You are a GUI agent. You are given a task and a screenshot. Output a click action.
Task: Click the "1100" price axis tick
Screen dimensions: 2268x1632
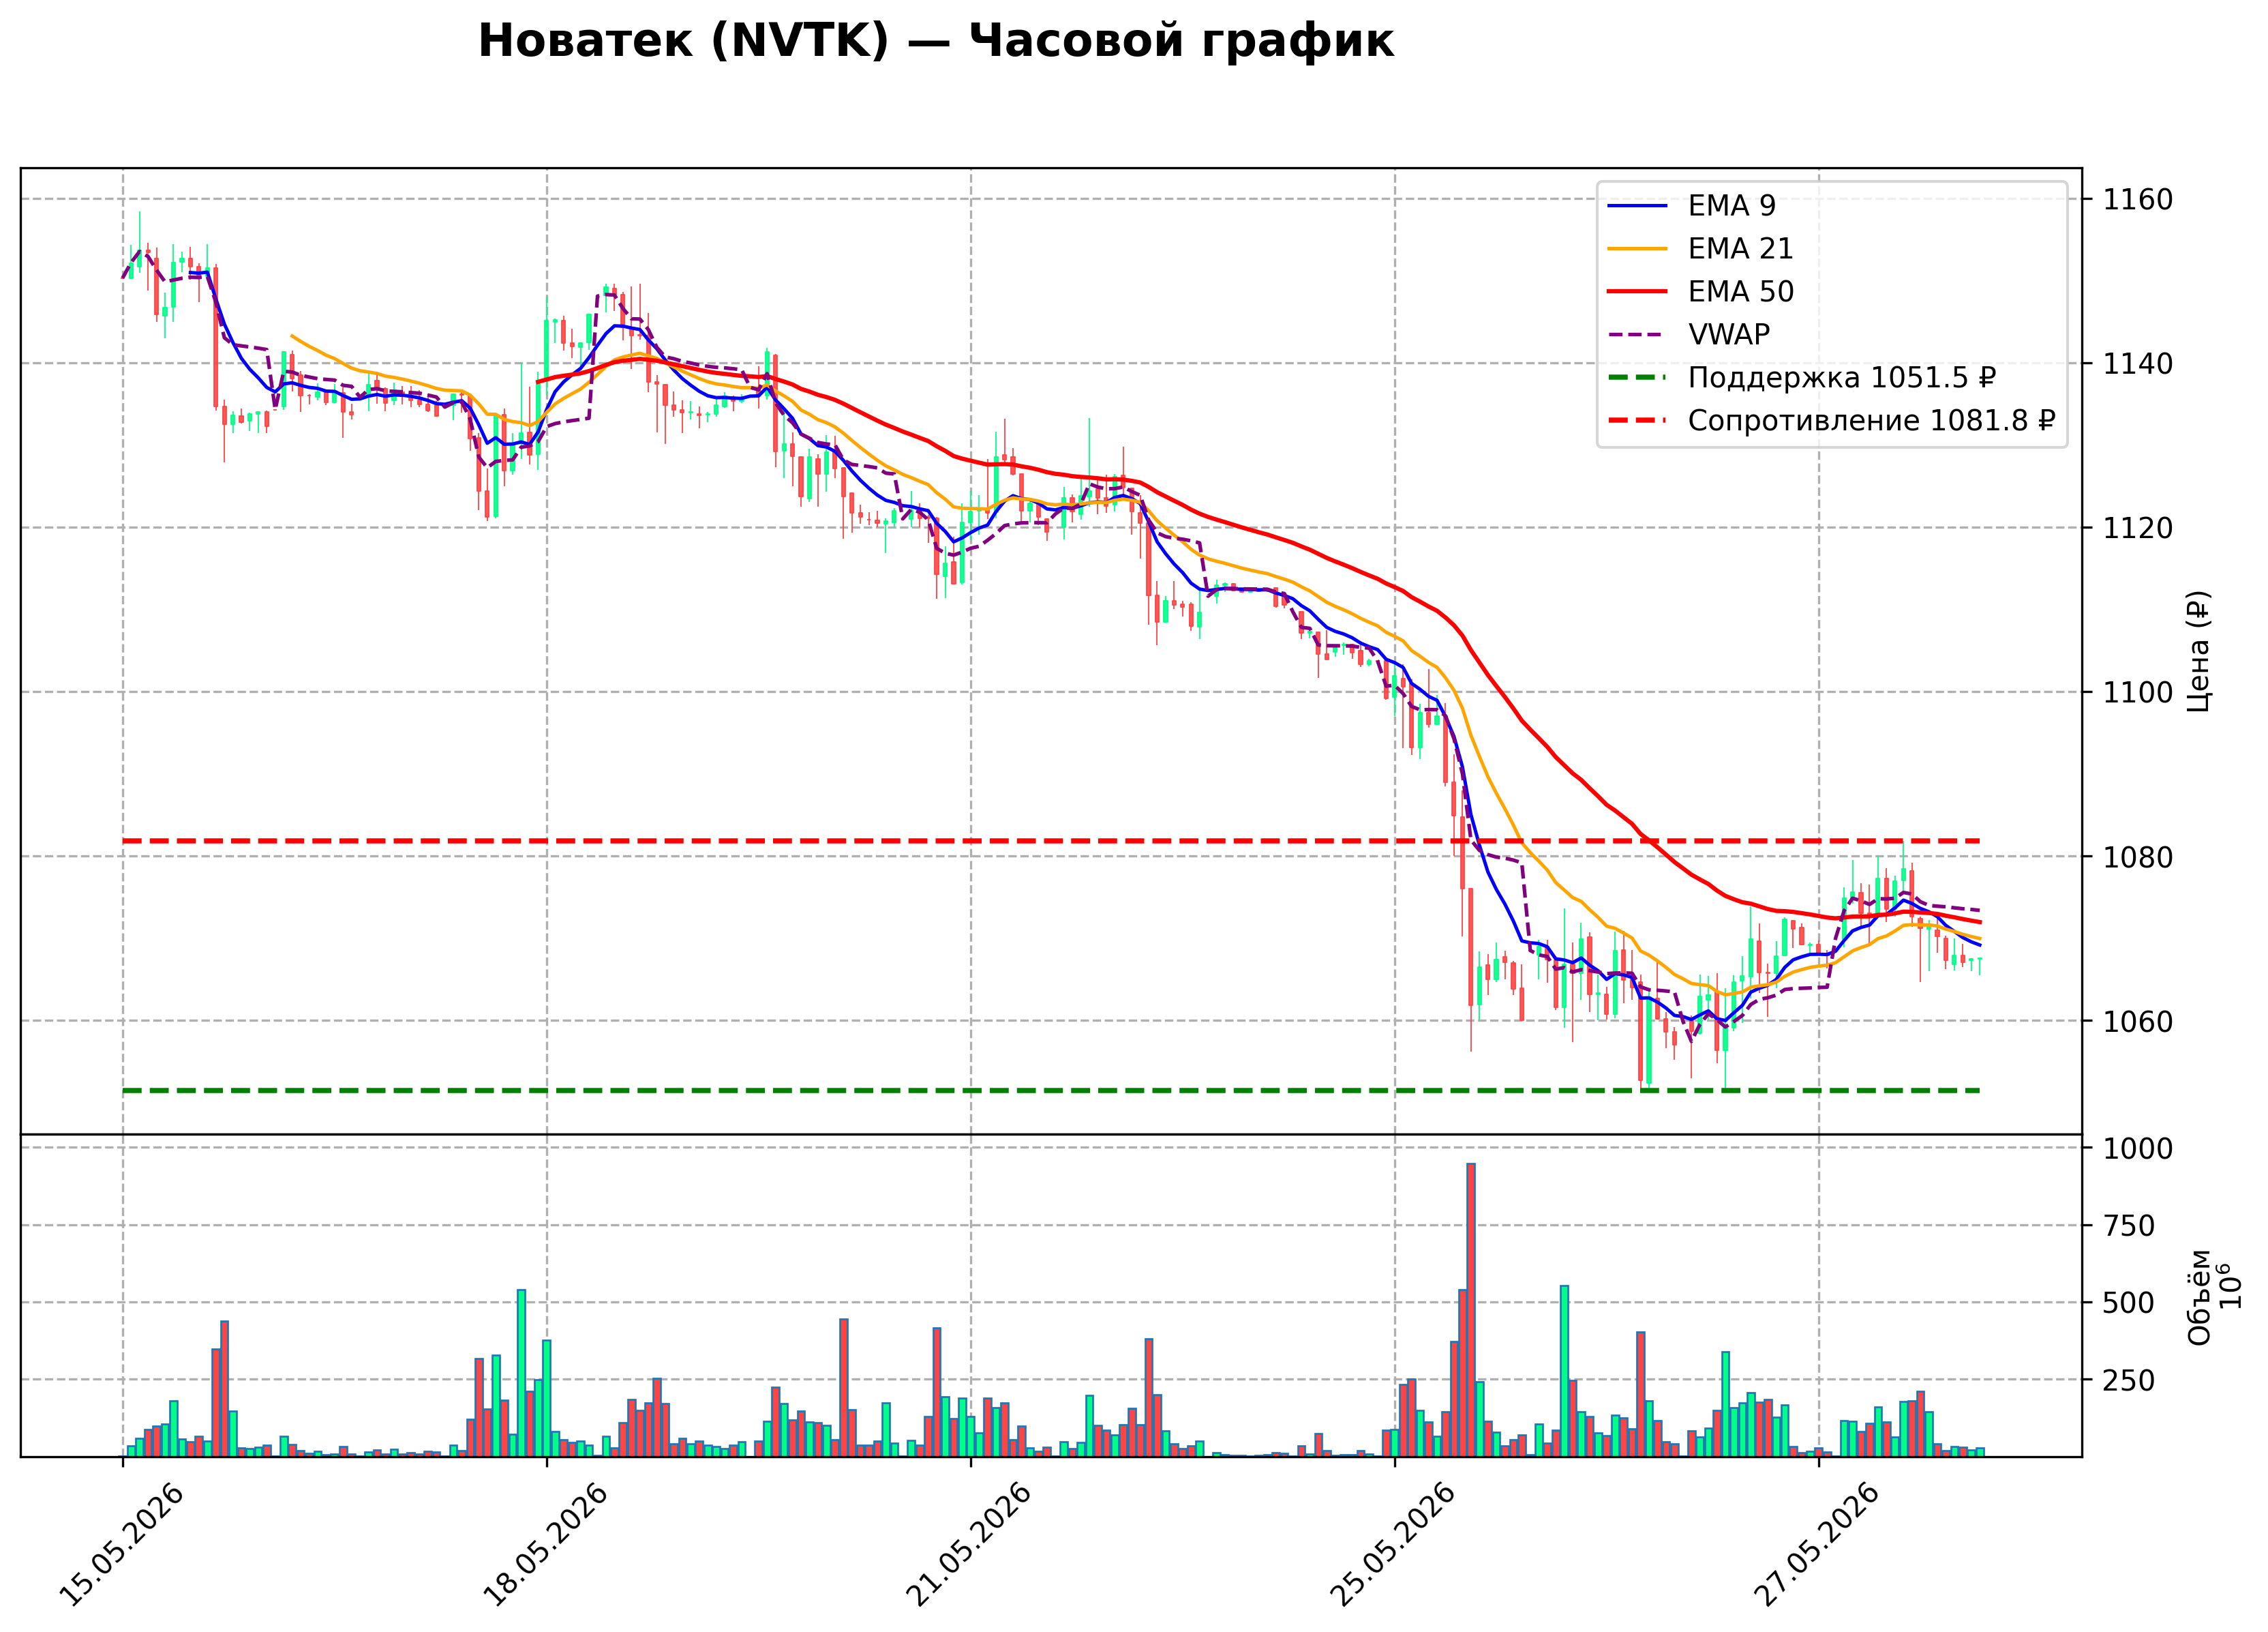(2138, 692)
